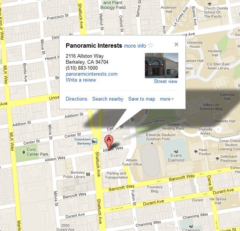240x231 pixels.
Task: Click the Edwards Stadium square marker
Action: (x=152, y=143)
